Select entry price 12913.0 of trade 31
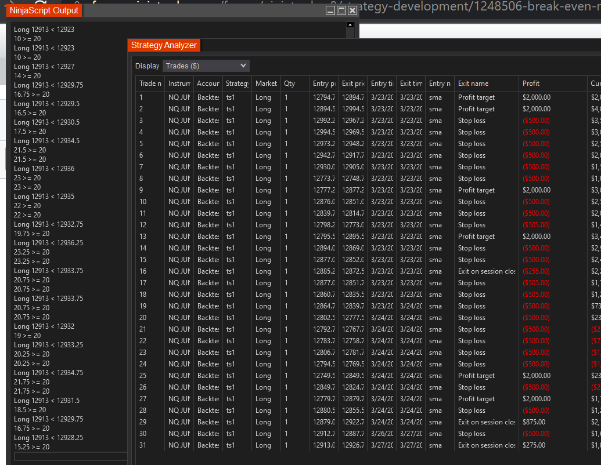601x465 pixels. click(x=324, y=445)
